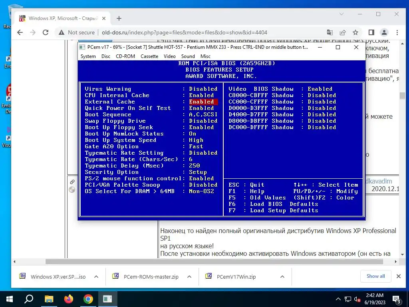This screenshot has width=409, height=307.
Task: Click the Windows Start button
Action: pyautogui.click(x=10, y=299)
